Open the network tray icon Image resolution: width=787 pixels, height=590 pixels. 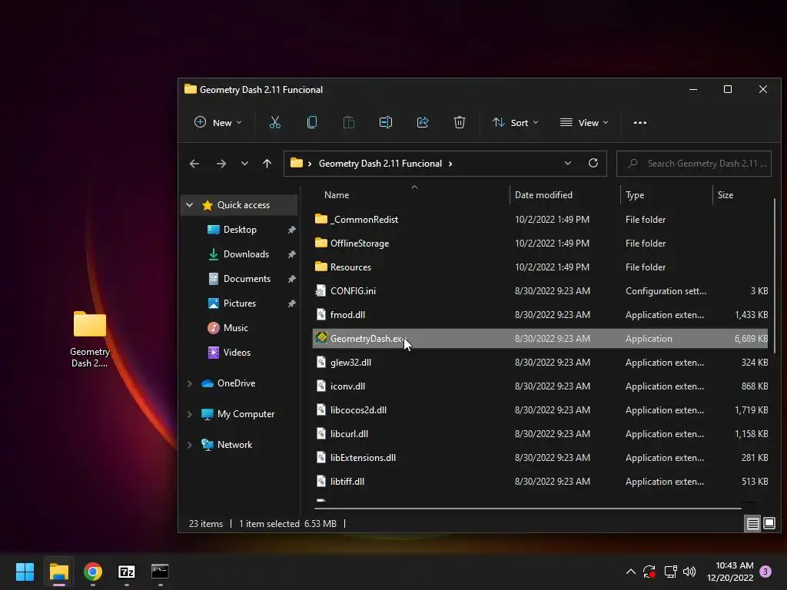670,572
